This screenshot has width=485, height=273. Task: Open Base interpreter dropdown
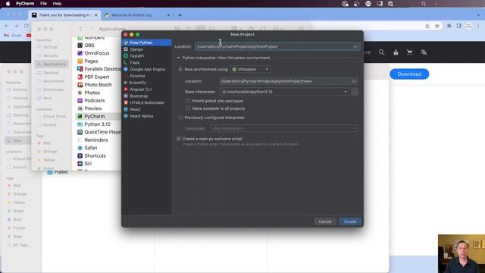[x=284, y=92]
